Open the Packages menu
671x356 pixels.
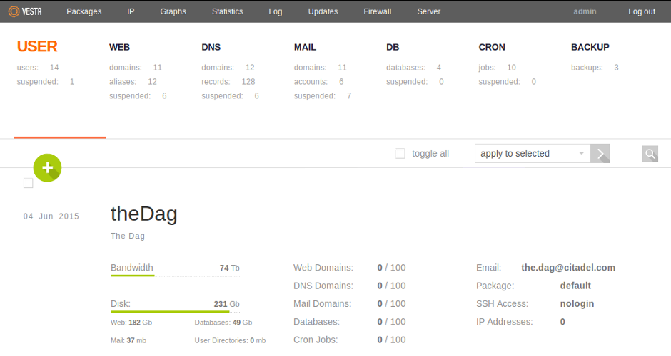(x=84, y=11)
